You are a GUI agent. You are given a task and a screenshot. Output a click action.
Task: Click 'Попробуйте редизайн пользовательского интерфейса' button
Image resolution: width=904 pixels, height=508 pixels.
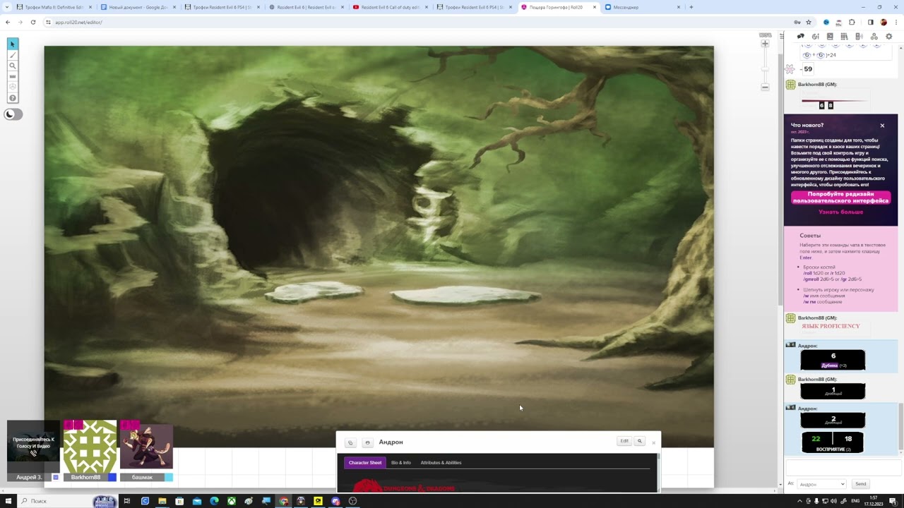[840, 198]
